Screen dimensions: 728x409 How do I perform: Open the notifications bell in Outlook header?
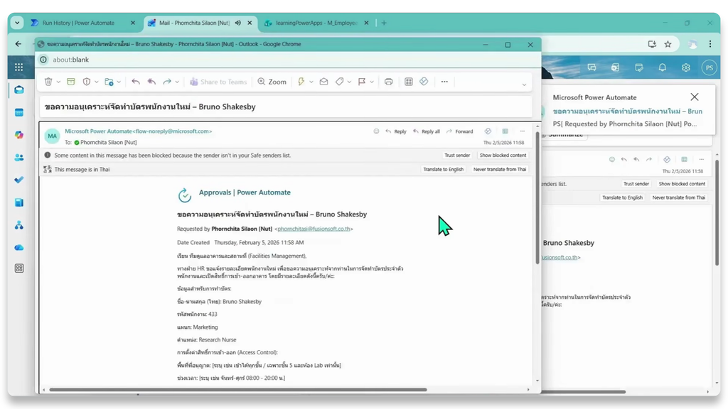click(x=663, y=67)
